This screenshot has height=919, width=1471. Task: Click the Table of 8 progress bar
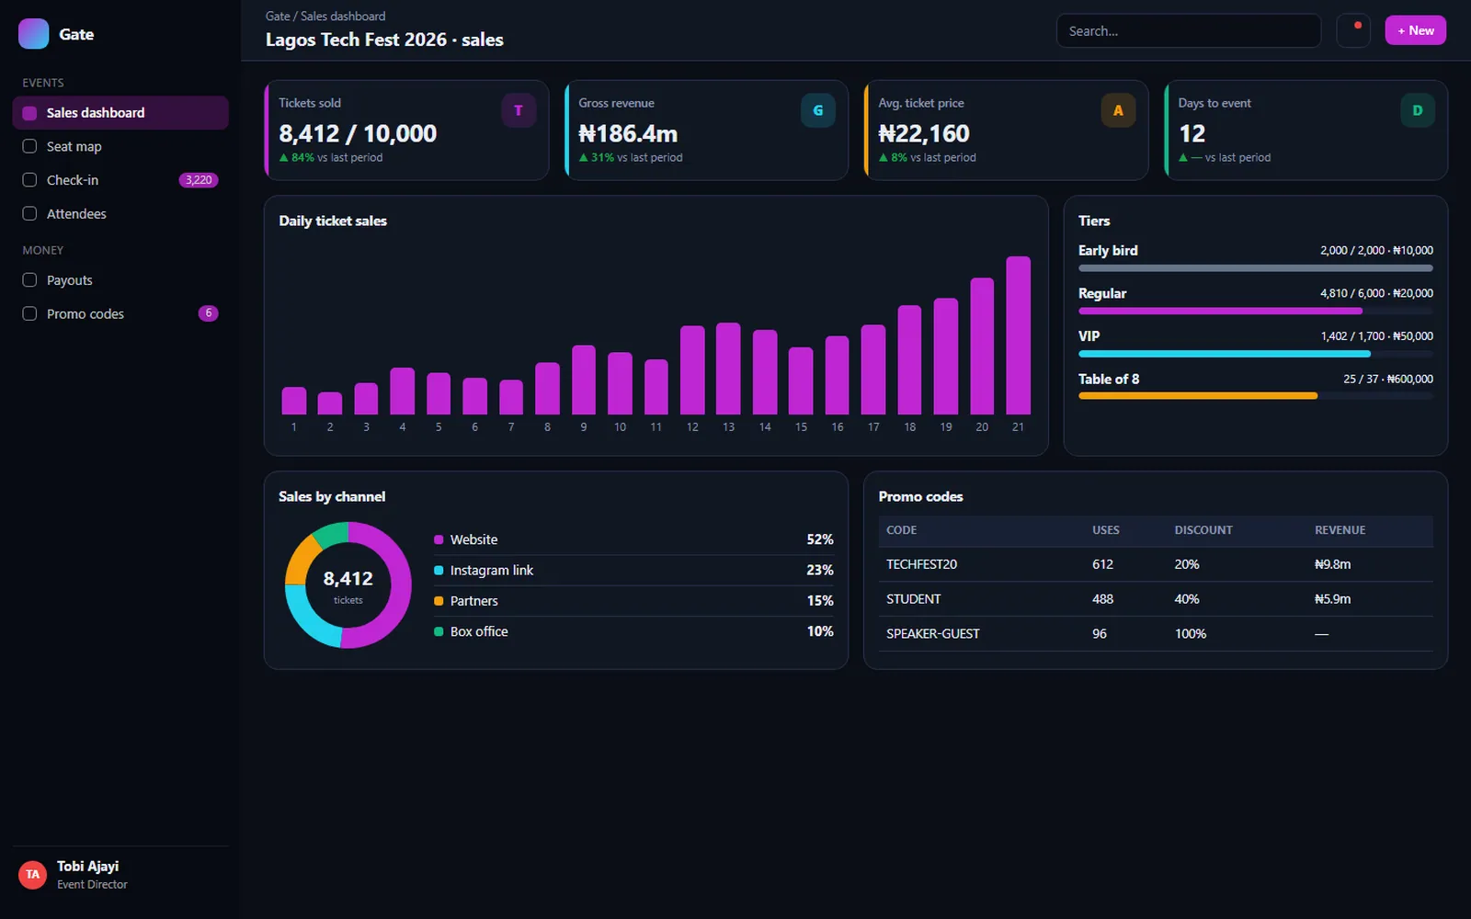1256,396
